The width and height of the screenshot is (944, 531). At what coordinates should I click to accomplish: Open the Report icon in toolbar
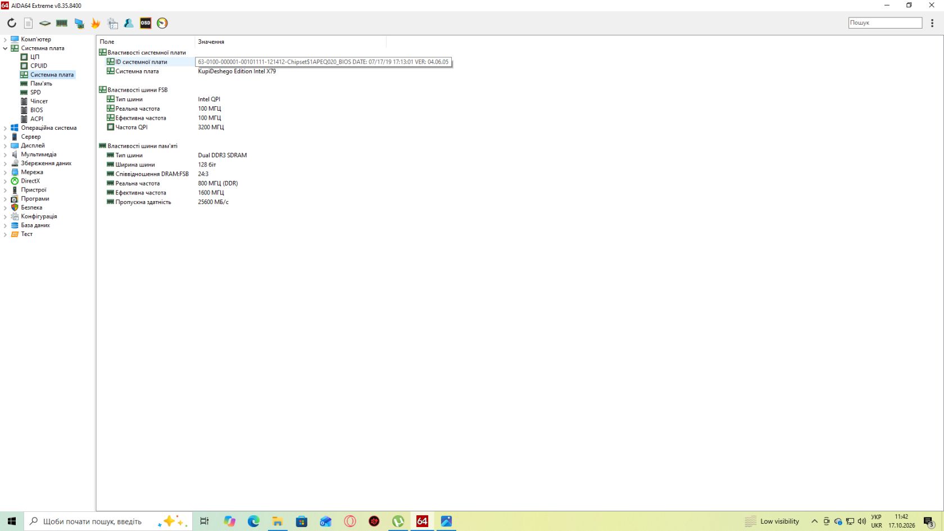pyautogui.click(x=29, y=23)
